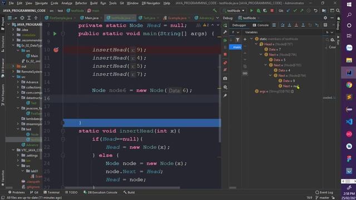Open View Breakpoints dialog

(225, 63)
